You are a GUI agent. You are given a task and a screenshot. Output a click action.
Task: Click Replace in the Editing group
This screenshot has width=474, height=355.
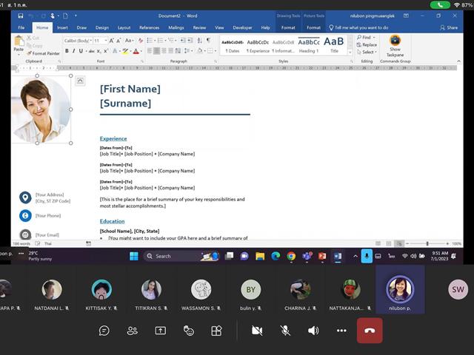[367, 44]
